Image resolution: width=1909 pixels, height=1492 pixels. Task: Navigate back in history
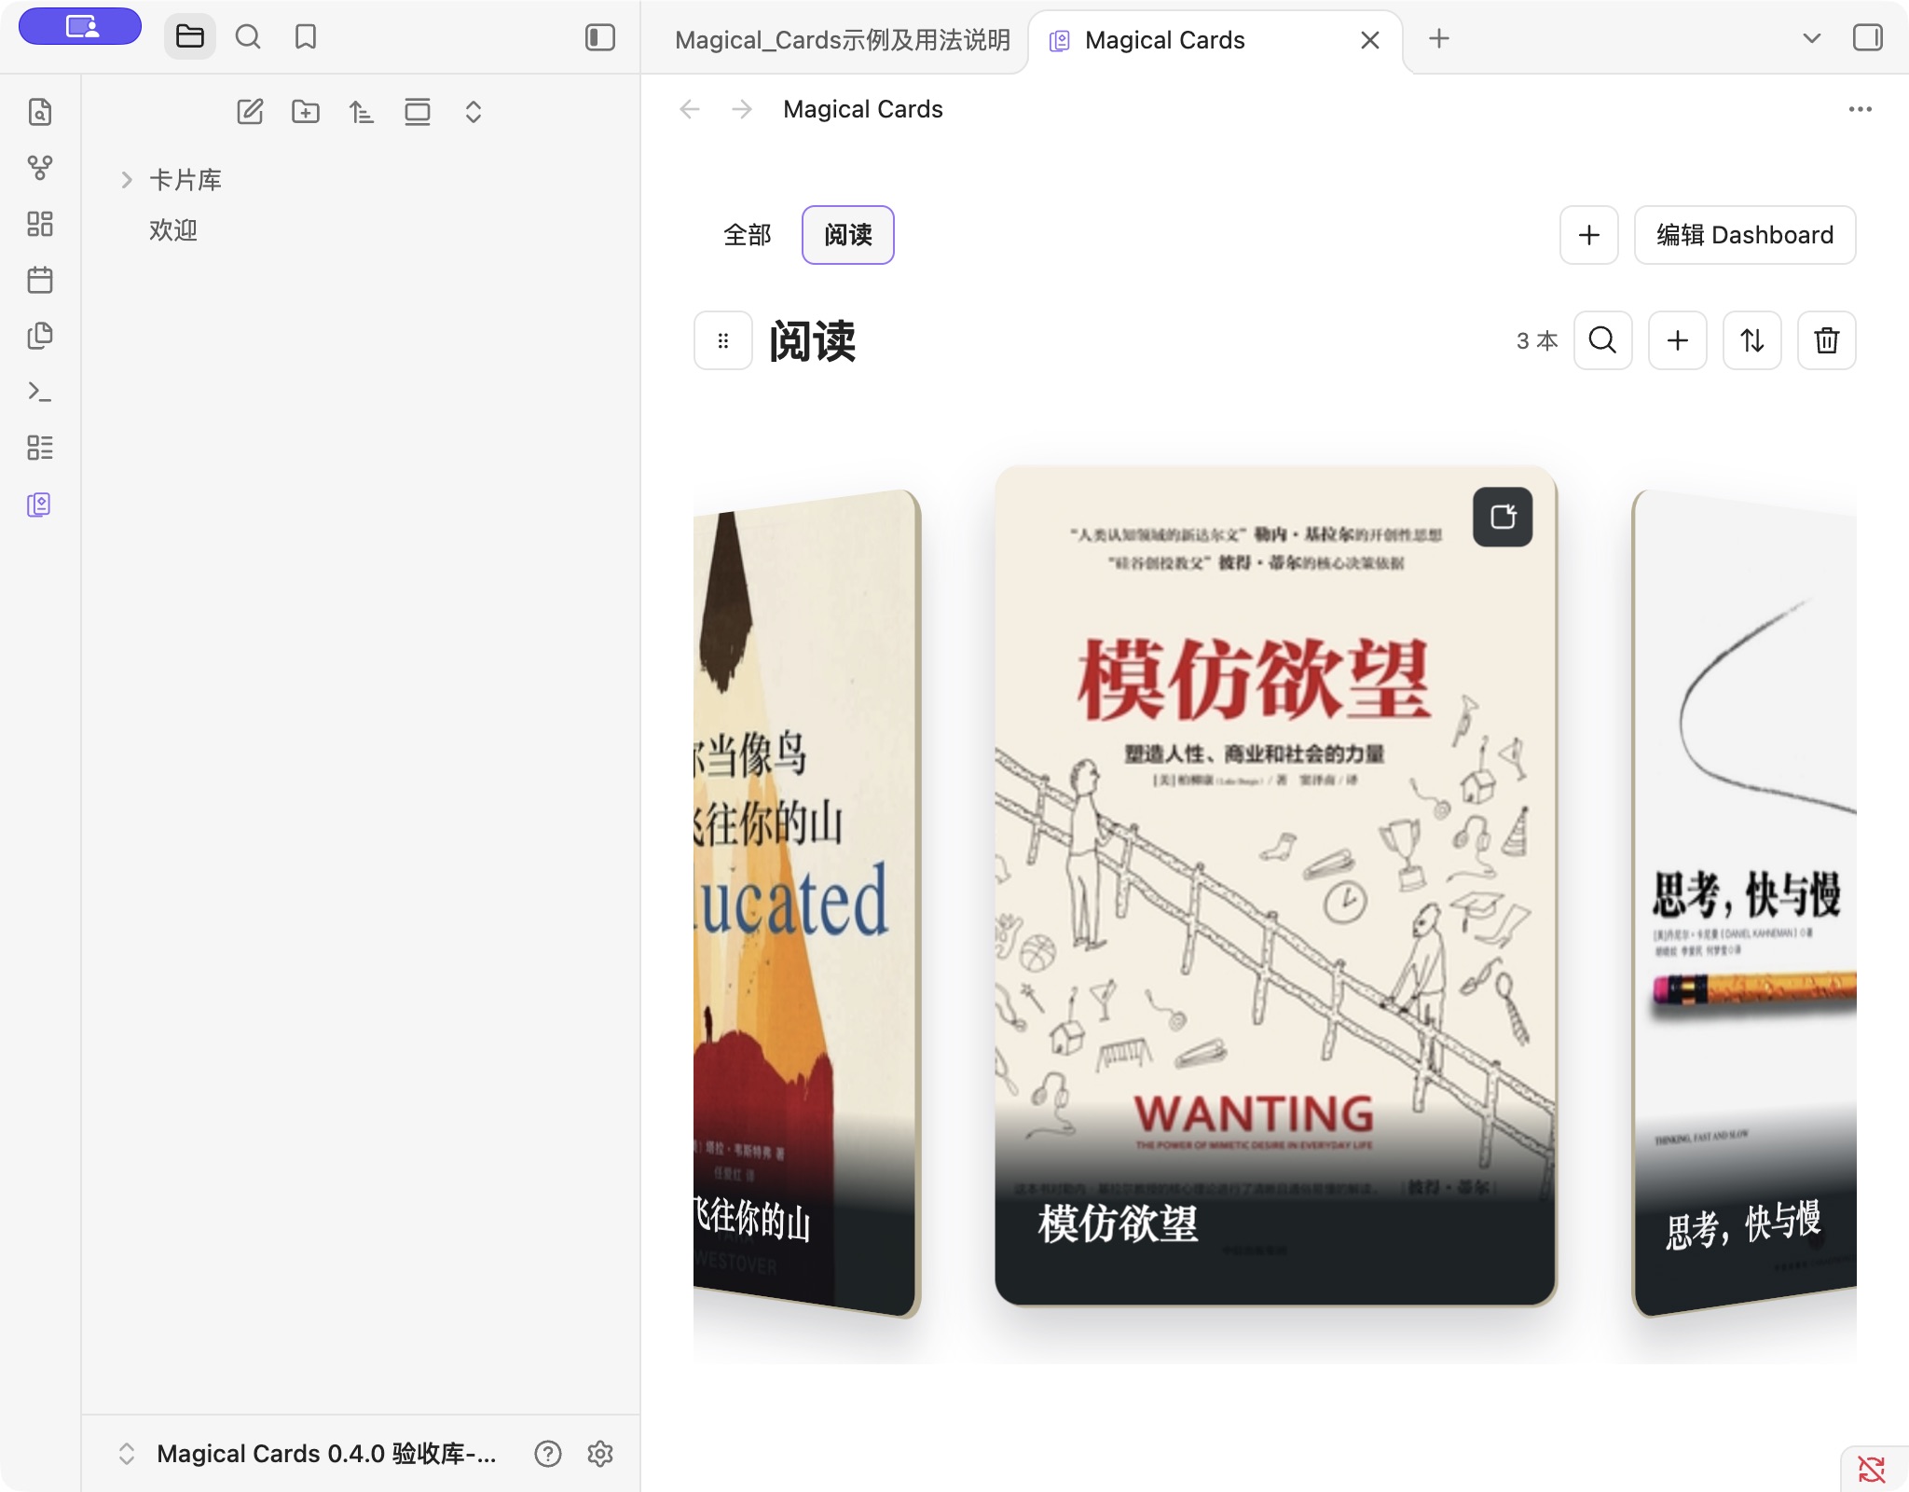coord(690,109)
